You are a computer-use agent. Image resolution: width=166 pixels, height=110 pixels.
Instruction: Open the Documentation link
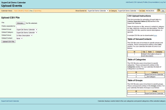click(x=154, y=2)
